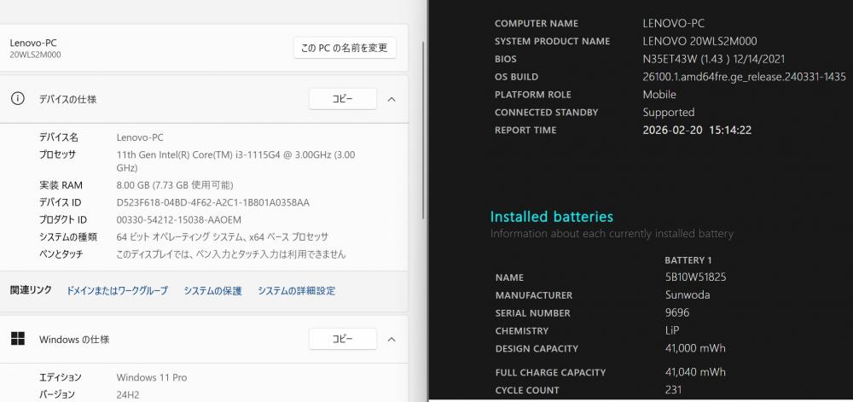The width and height of the screenshot is (853, 402).
Task: Click the chemistry value LiP
Action: click(x=672, y=330)
